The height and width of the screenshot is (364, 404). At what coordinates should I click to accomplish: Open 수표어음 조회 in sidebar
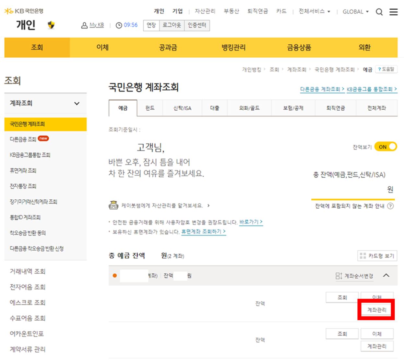point(28,318)
